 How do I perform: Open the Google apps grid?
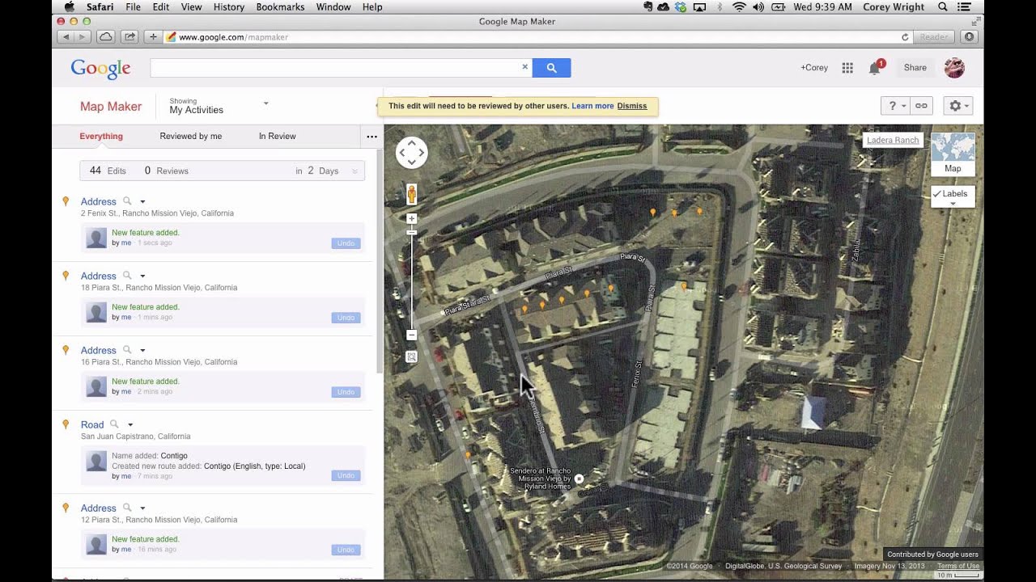click(x=847, y=68)
